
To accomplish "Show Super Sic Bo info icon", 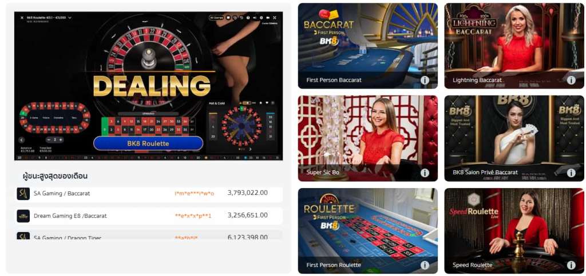I will click(425, 173).
